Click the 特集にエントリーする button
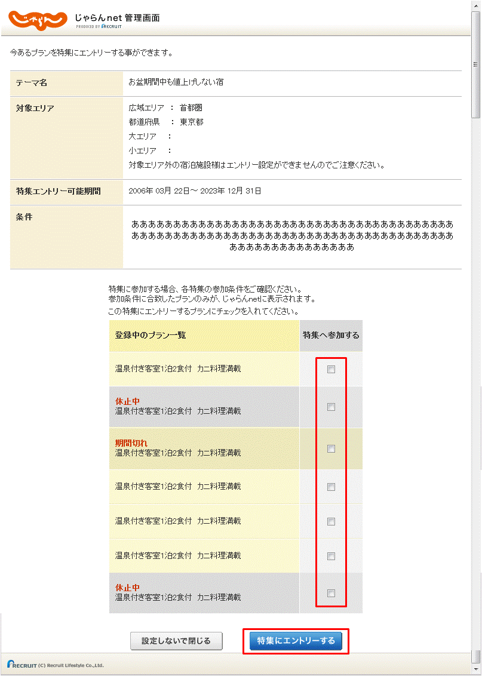The height and width of the screenshot is (676, 482). point(295,641)
